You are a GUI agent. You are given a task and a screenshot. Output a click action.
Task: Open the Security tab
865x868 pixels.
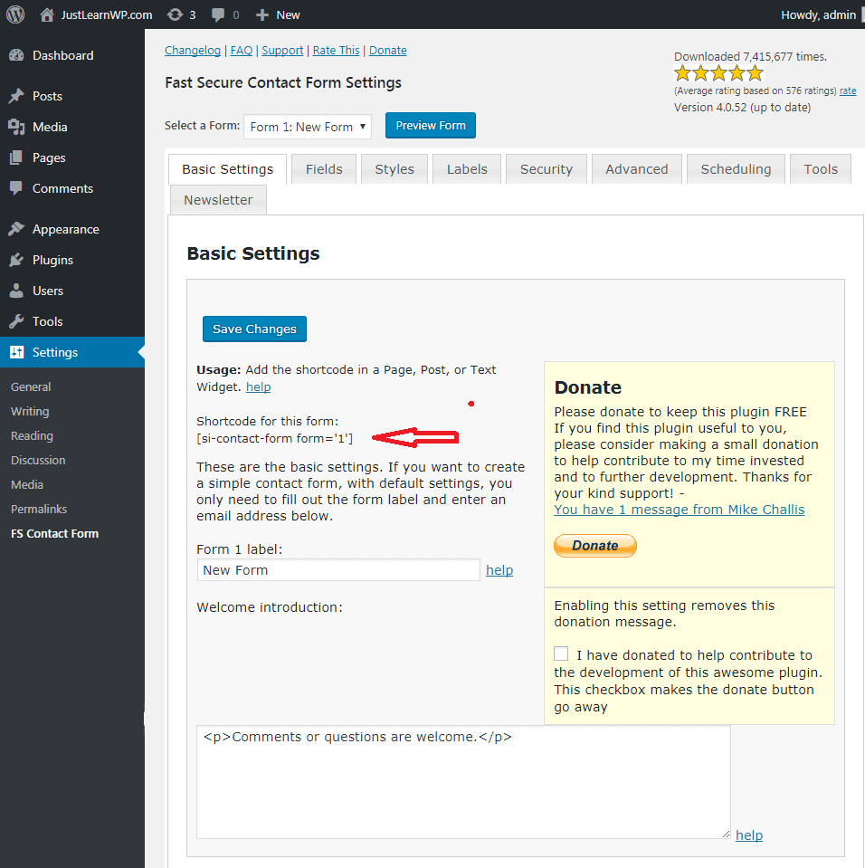pyautogui.click(x=547, y=169)
